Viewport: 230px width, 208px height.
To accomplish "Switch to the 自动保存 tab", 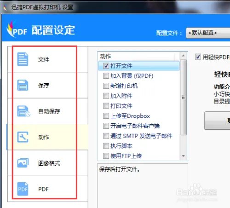I will [x=48, y=111].
